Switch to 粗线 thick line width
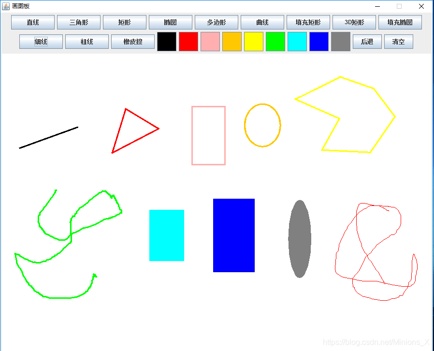This screenshot has height=351, width=434. coord(87,42)
